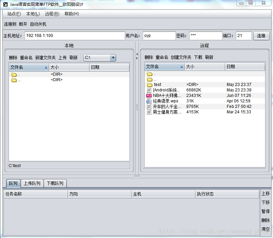Click remote 刷新 button

pos(209,57)
